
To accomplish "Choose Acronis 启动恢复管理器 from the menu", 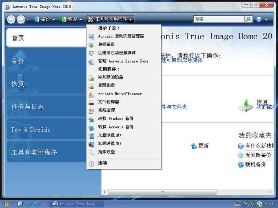I will tap(124, 36).
